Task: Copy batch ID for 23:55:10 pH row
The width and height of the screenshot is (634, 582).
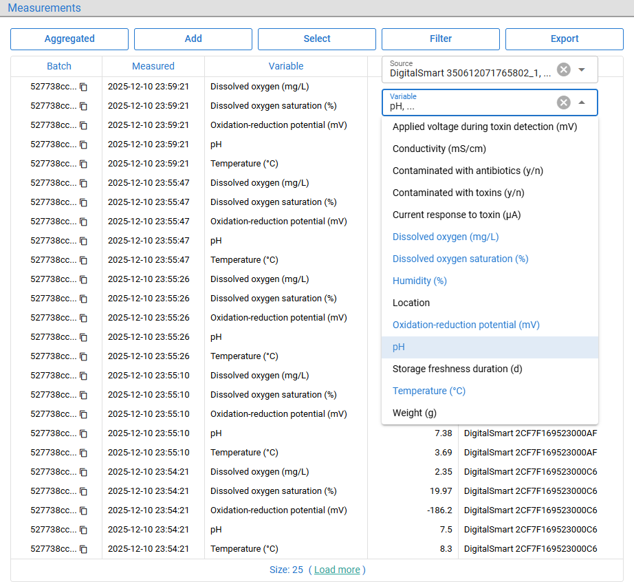Action: point(83,433)
